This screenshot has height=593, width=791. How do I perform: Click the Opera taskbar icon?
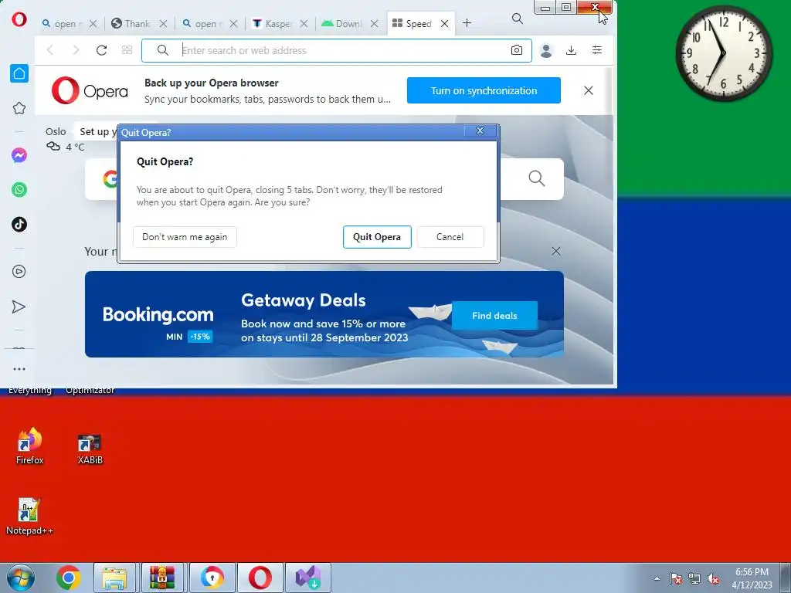(x=260, y=578)
